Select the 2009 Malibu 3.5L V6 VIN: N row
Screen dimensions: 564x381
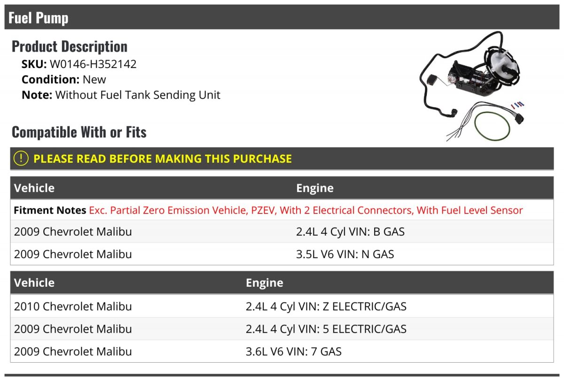282,254
